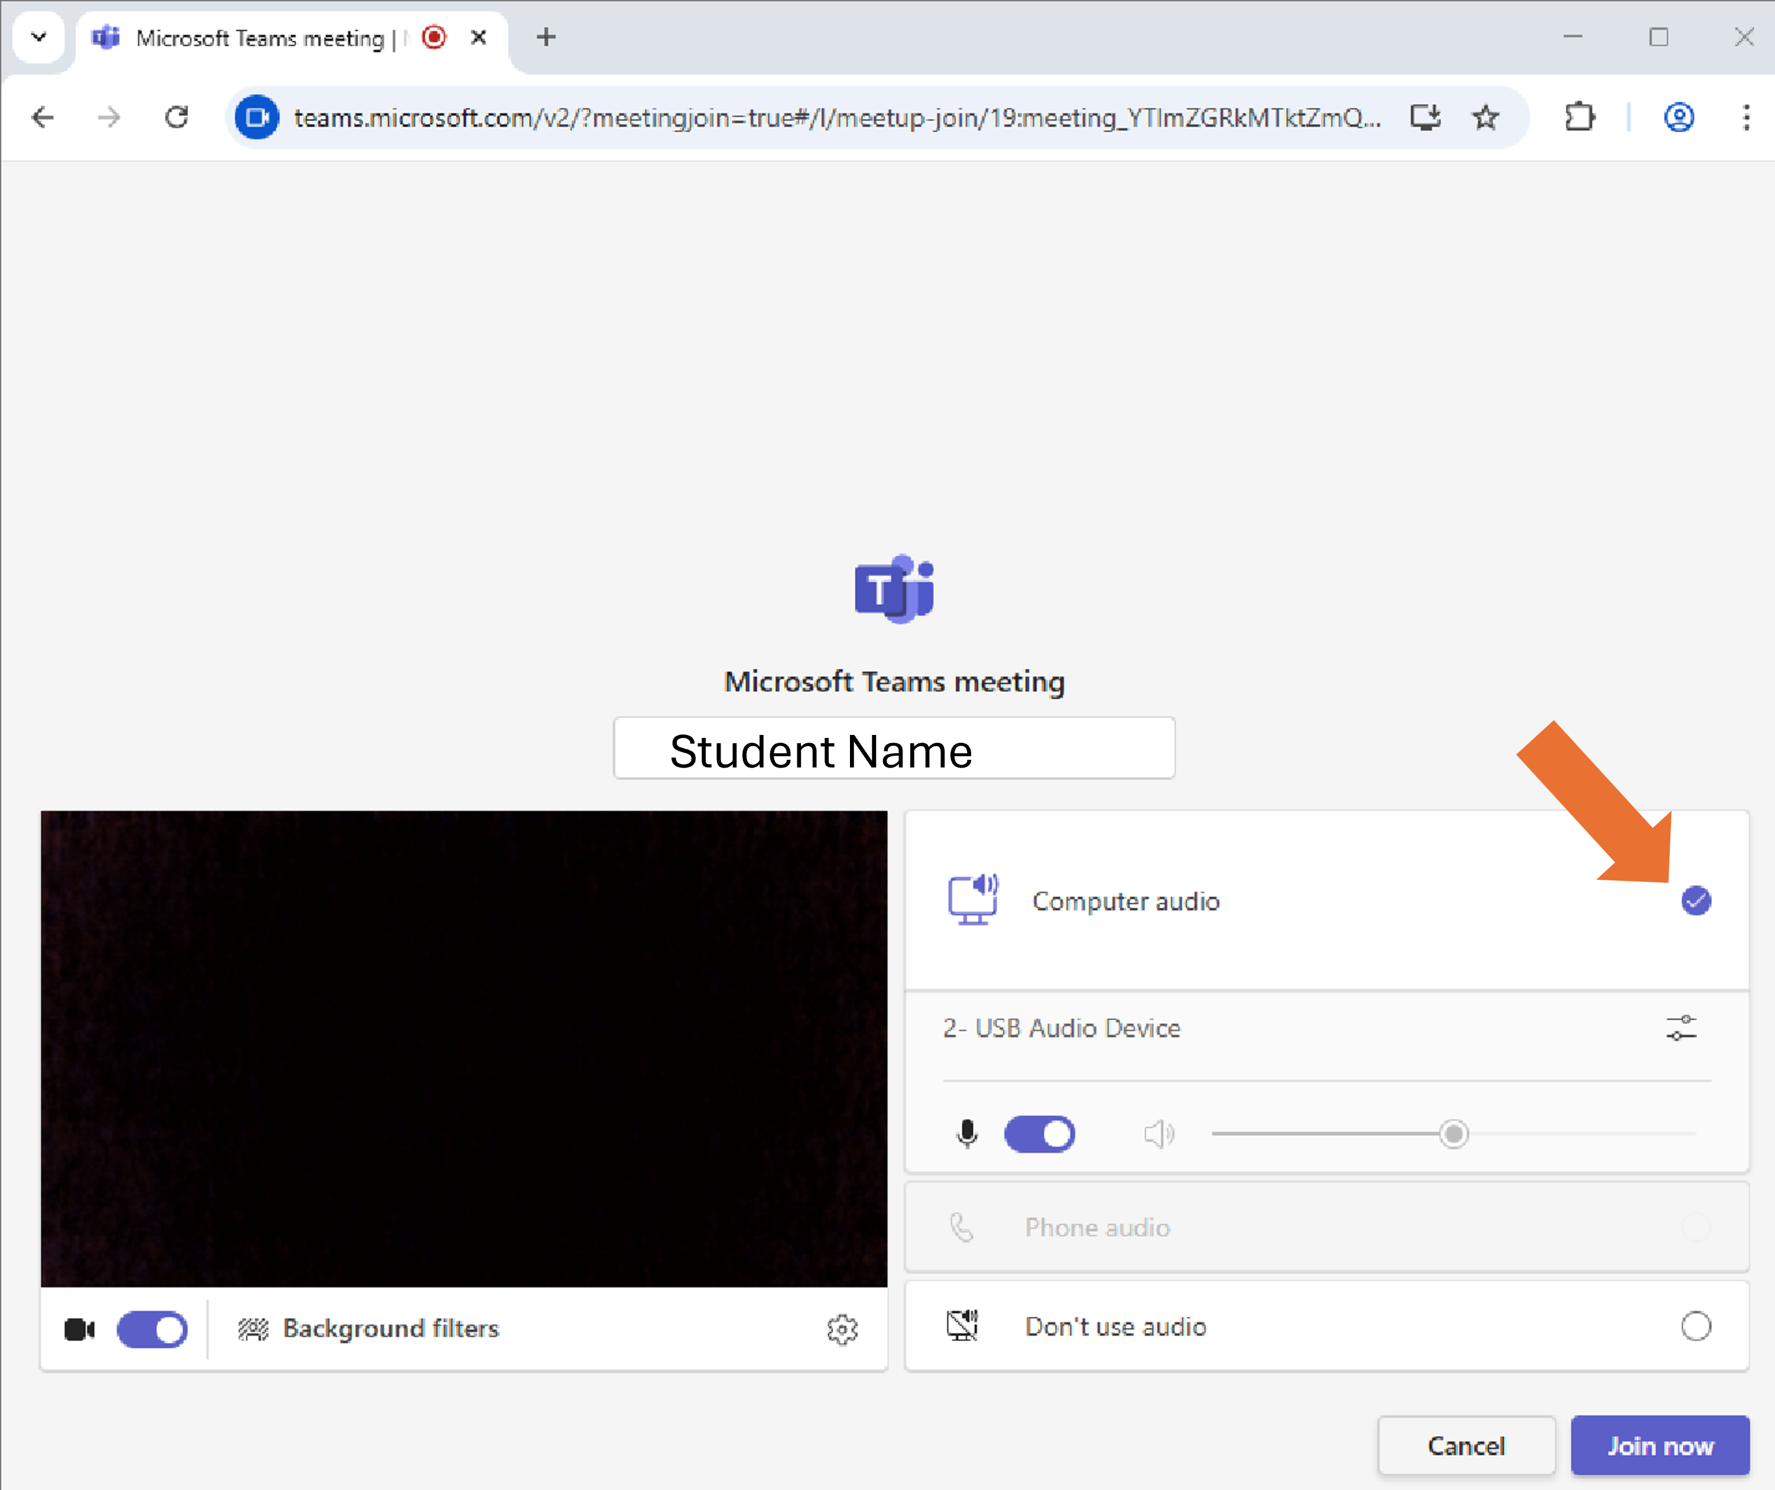Click Join now to enter the meeting
The height and width of the screenshot is (1490, 1775).
pos(1660,1445)
